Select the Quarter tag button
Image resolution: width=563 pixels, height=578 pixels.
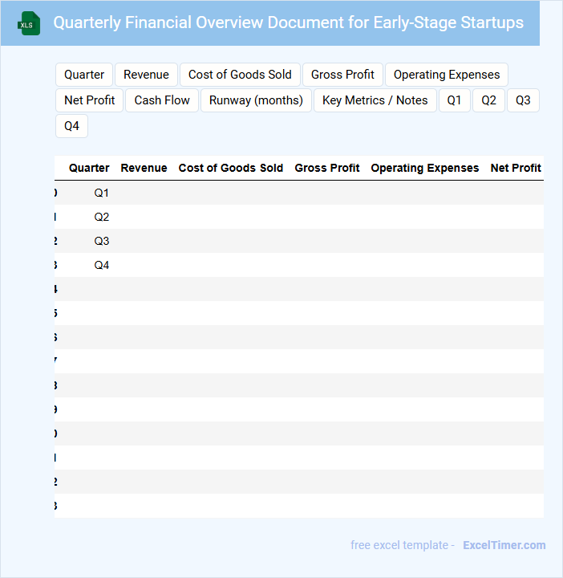(84, 75)
